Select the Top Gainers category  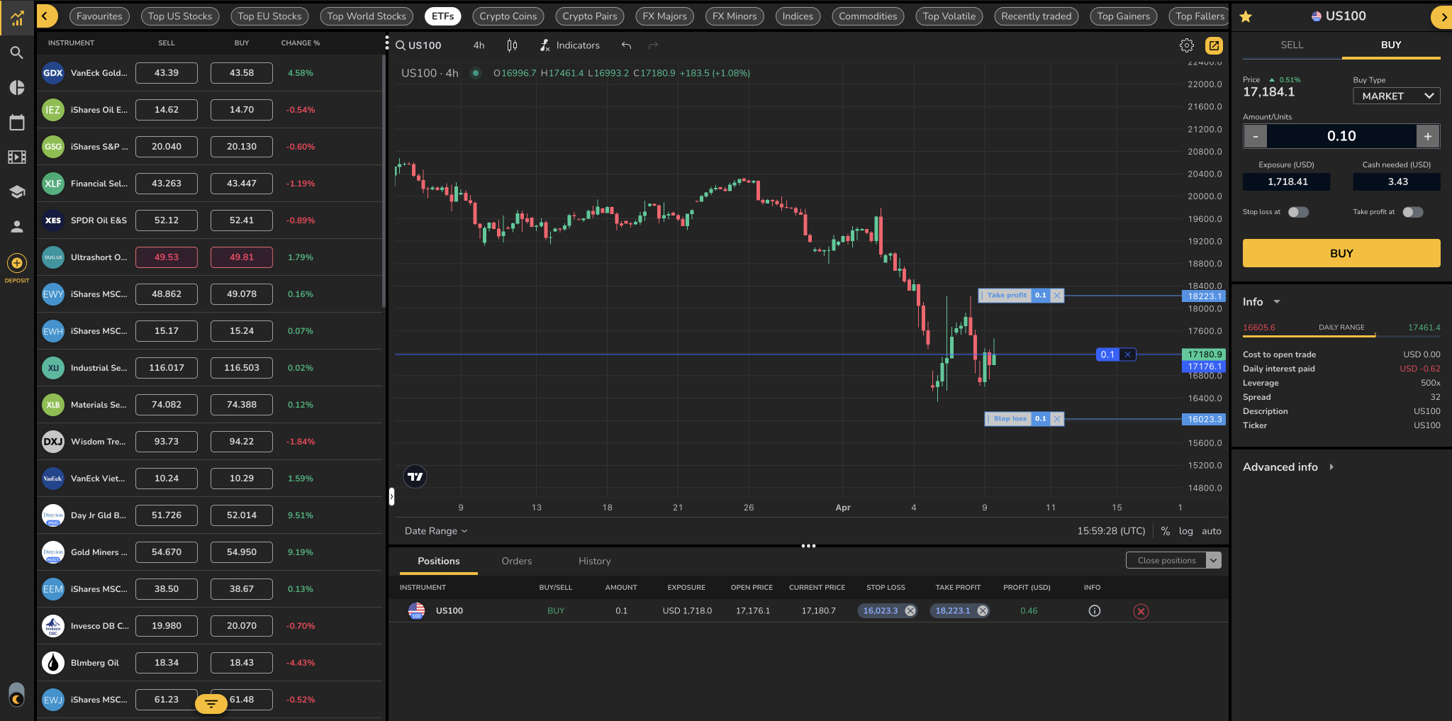(x=1123, y=16)
